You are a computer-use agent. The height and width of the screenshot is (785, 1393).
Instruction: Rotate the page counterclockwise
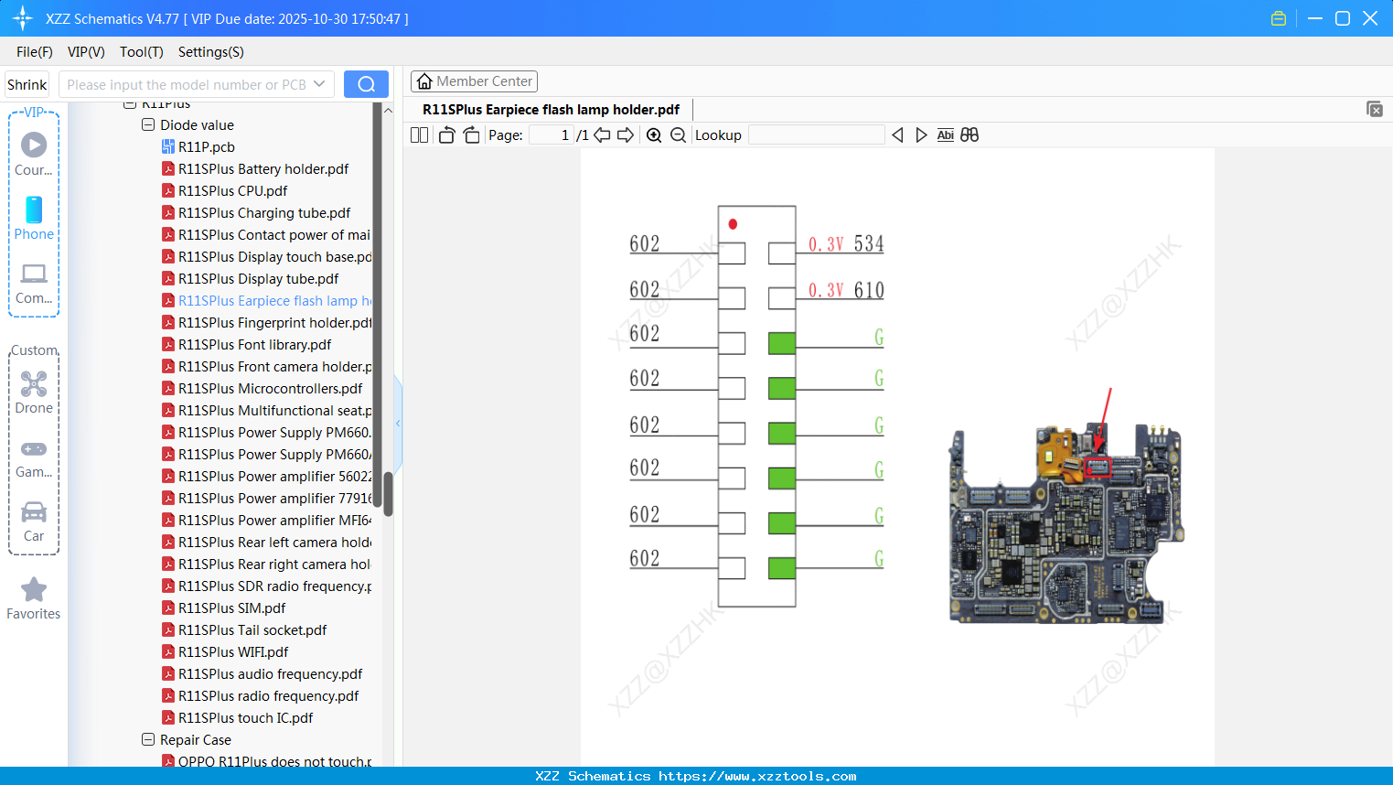click(446, 135)
